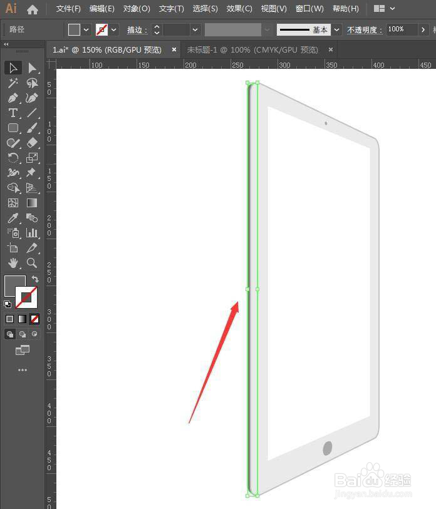Adjust the stroke weight stepper arrows
The image size is (436, 509).
coord(157,30)
